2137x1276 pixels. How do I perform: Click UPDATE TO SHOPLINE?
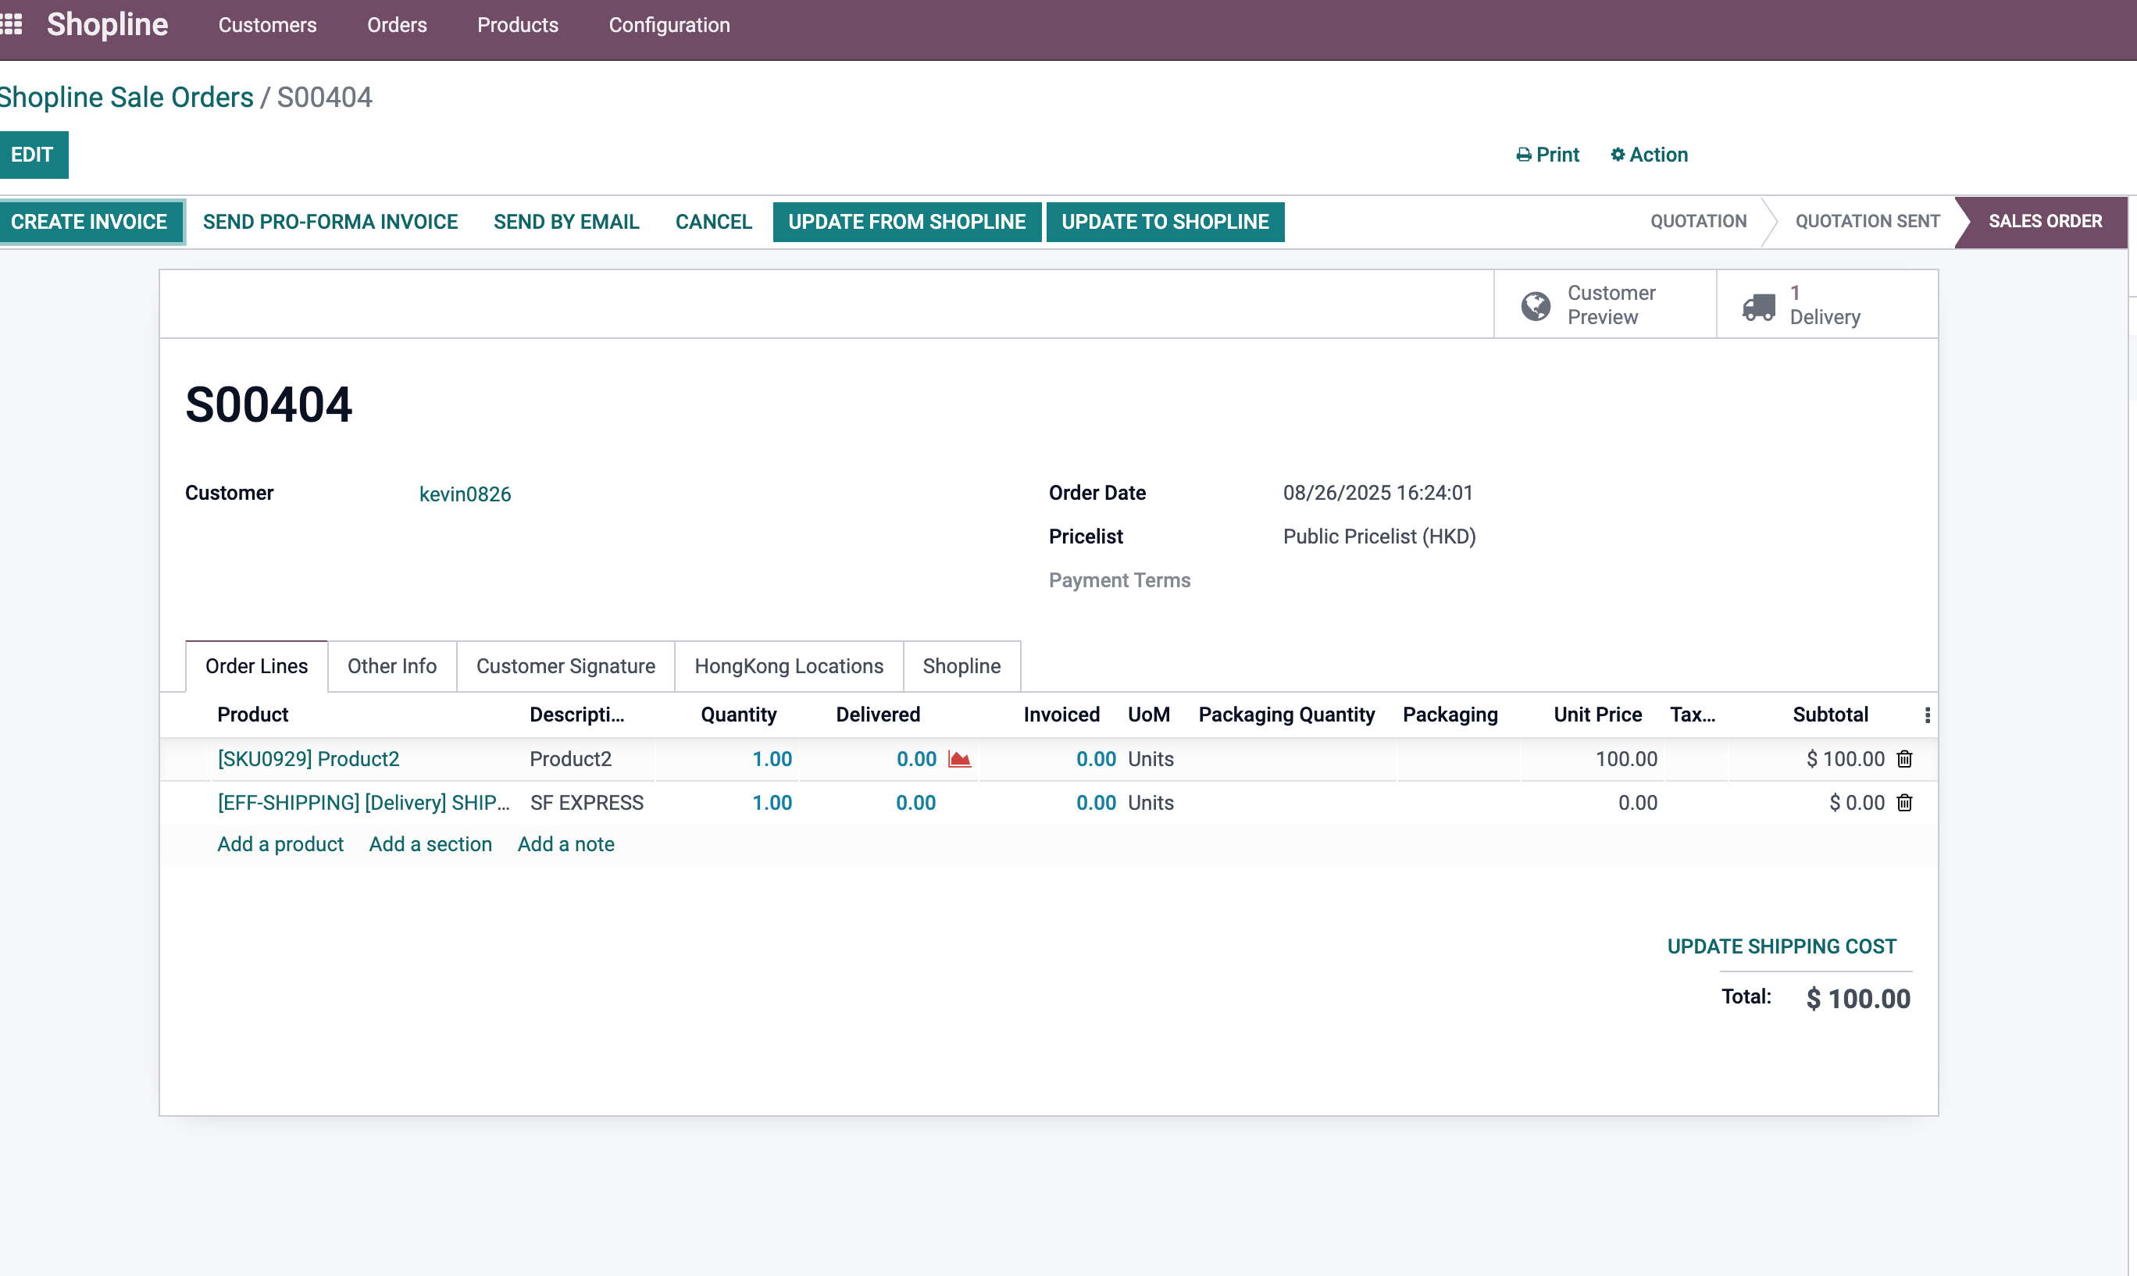[x=1165, y=222]
